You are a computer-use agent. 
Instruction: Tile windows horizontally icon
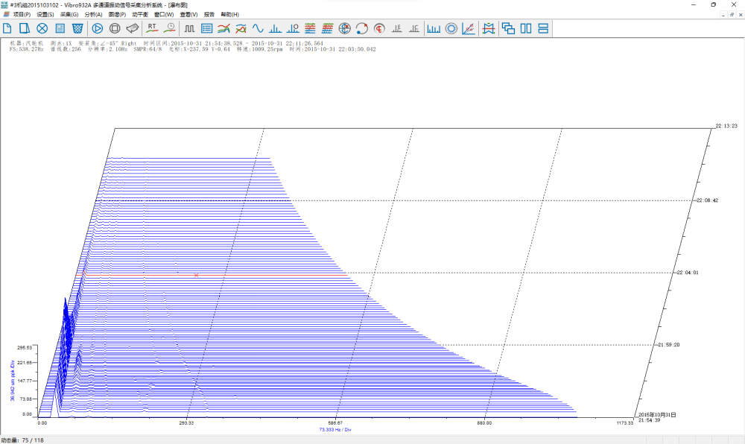tap(543, 28)
